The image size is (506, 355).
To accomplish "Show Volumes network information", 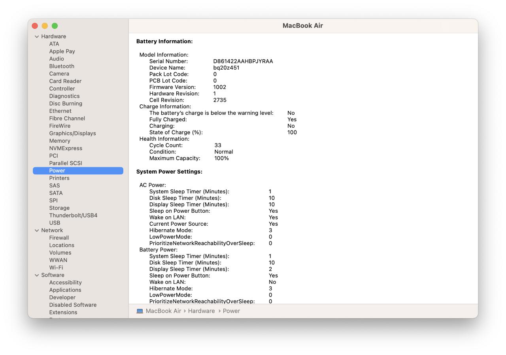I will pyautogui.click(x=60, y=253).
